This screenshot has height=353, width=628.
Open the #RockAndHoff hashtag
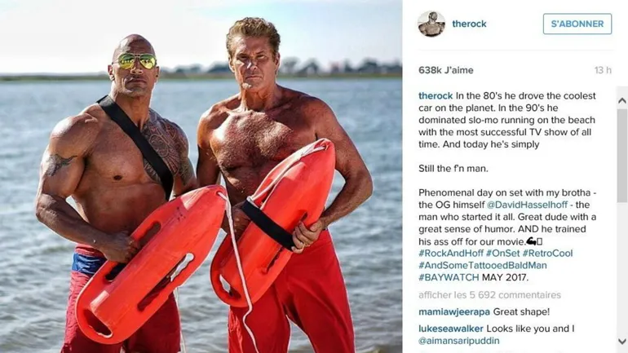[451, 254]
